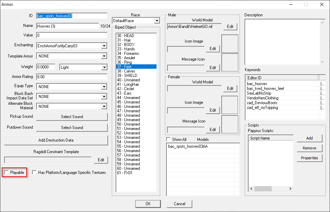
Task: Click the Value input field
Action: pyautogui.click(x=72, y=35)
